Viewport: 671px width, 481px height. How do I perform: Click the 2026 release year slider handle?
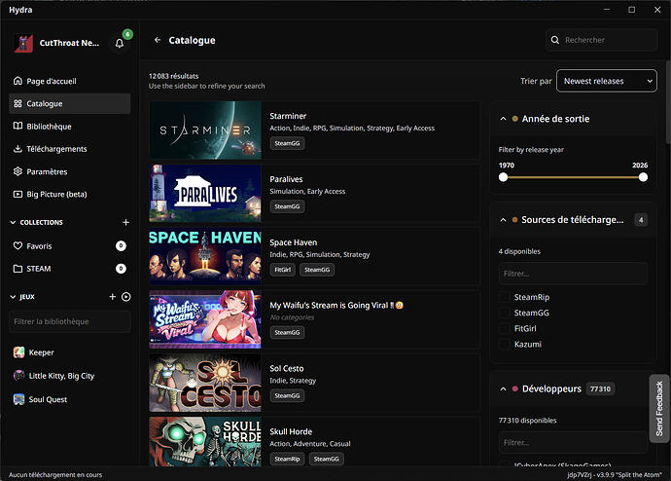click(x=643, y=177)
